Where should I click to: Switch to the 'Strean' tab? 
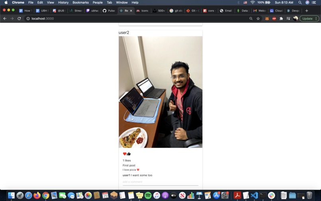pos(76,11)
